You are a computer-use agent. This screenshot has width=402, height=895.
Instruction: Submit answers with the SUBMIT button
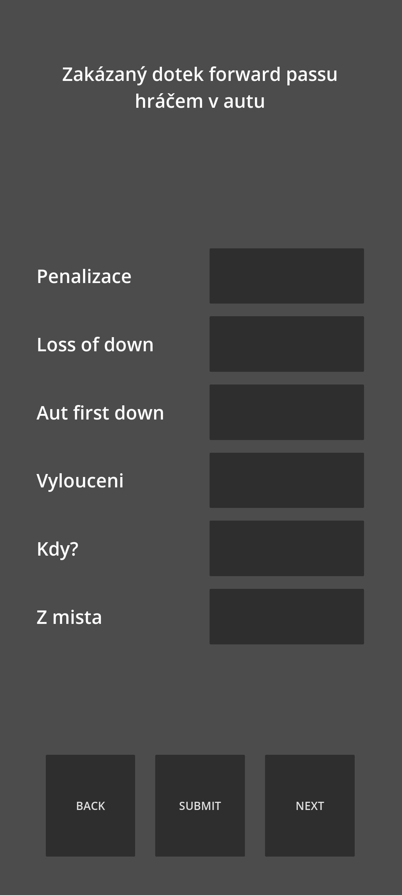pos(200,805)
